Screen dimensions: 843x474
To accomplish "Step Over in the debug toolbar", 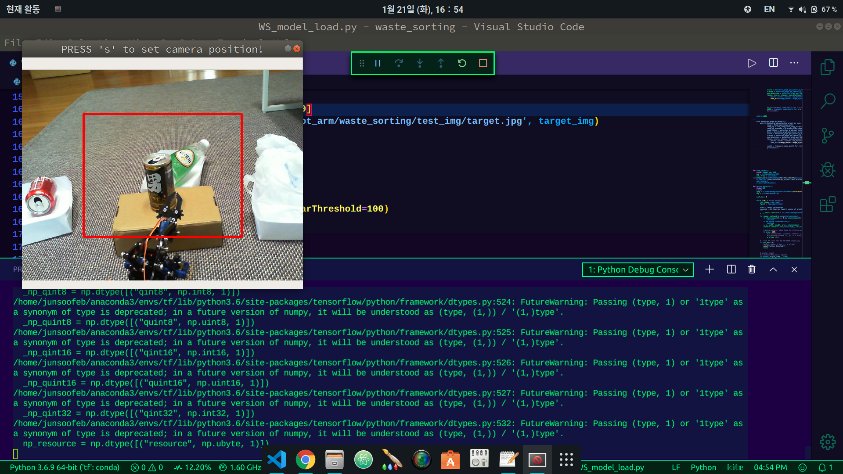I will pos(399,63).
